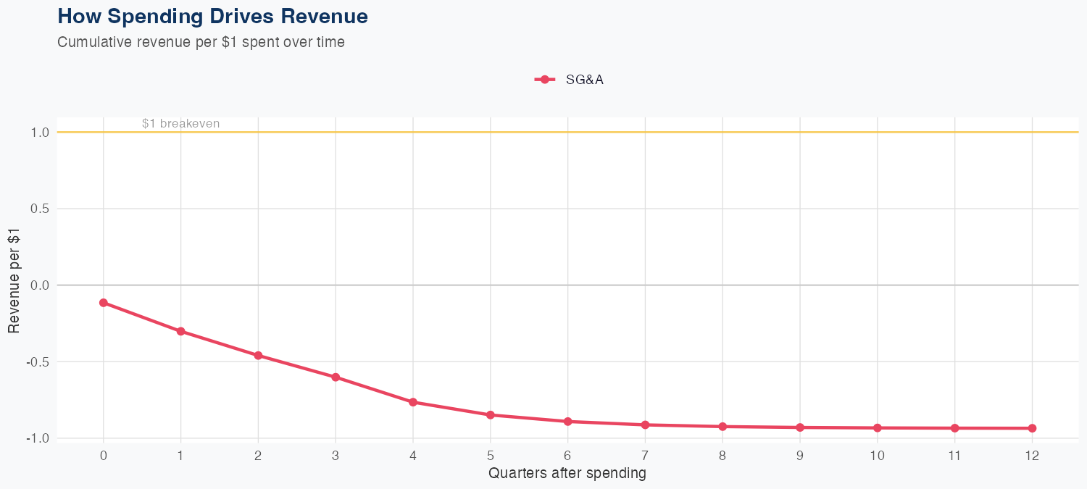Viewport: 1087px width, 489px height.
Task: Toggle the SG&A series in the legend
Action: click(x=584, y=80)
